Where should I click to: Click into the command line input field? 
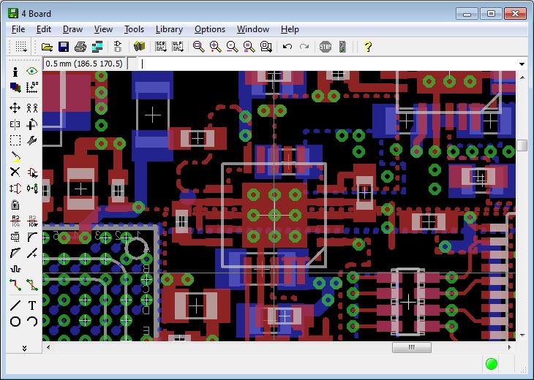click(328, 64)
